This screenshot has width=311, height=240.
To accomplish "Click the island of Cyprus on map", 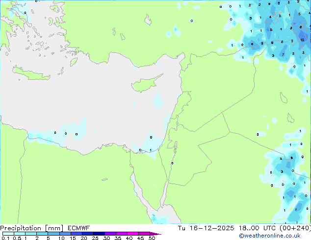I will [145, 84].
